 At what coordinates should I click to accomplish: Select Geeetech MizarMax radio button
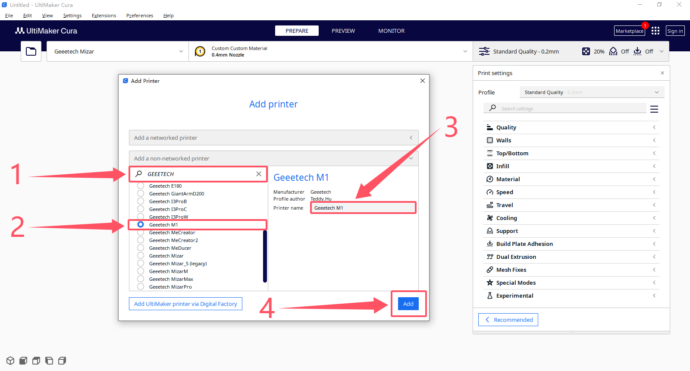[x=141, y=279]
